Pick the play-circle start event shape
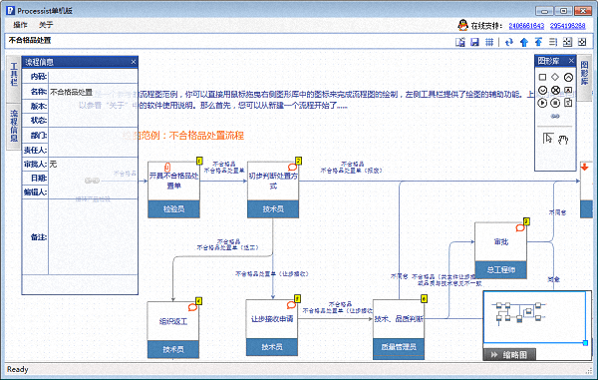This screenshot has width=598, height=380. tap(542, 103)
